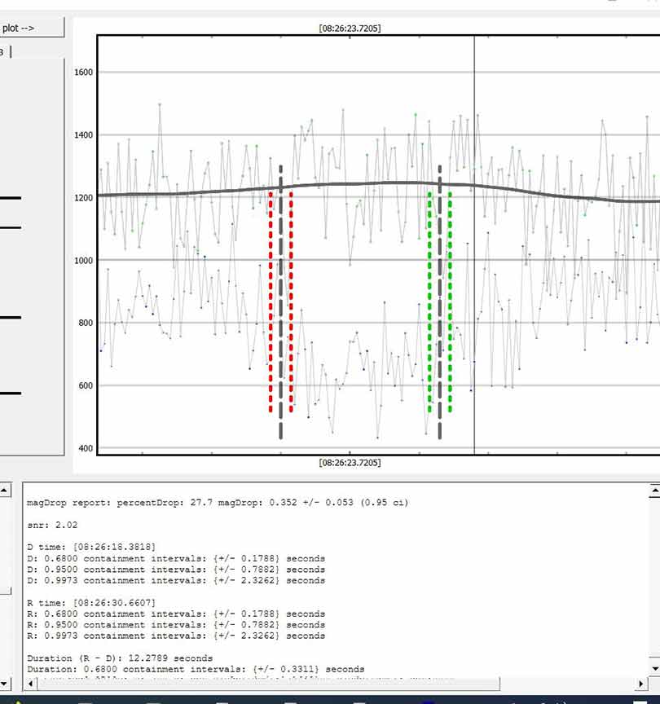Click the "[08:26:23.7205]" timestamp above the plot
Image resolution: width=660 pixels, height=704 pixels.
point(350,29)
